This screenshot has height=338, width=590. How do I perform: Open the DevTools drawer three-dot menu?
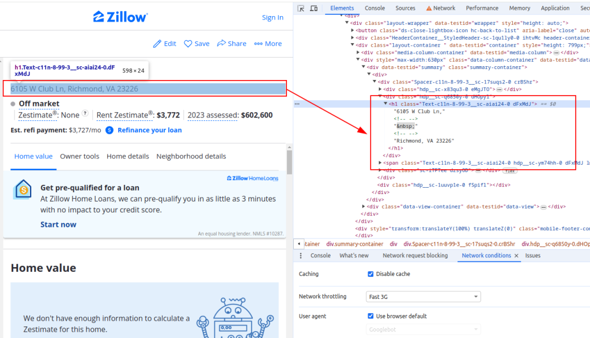pyautogui.click(x=301, y=256)
